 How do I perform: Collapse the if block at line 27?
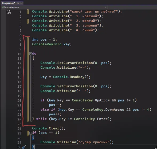(x=30, y=133)
